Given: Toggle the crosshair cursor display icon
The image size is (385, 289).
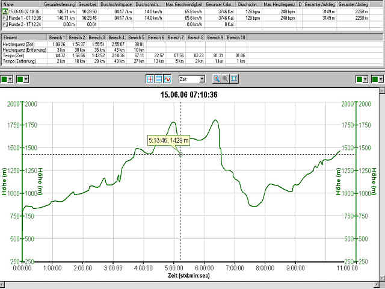Looking at the screenshot, I should 150,79.
